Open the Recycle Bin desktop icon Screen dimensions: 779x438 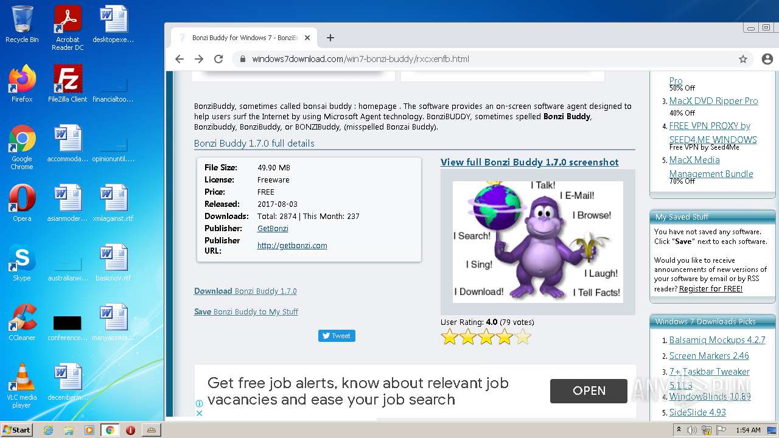(x=22, y=24)
